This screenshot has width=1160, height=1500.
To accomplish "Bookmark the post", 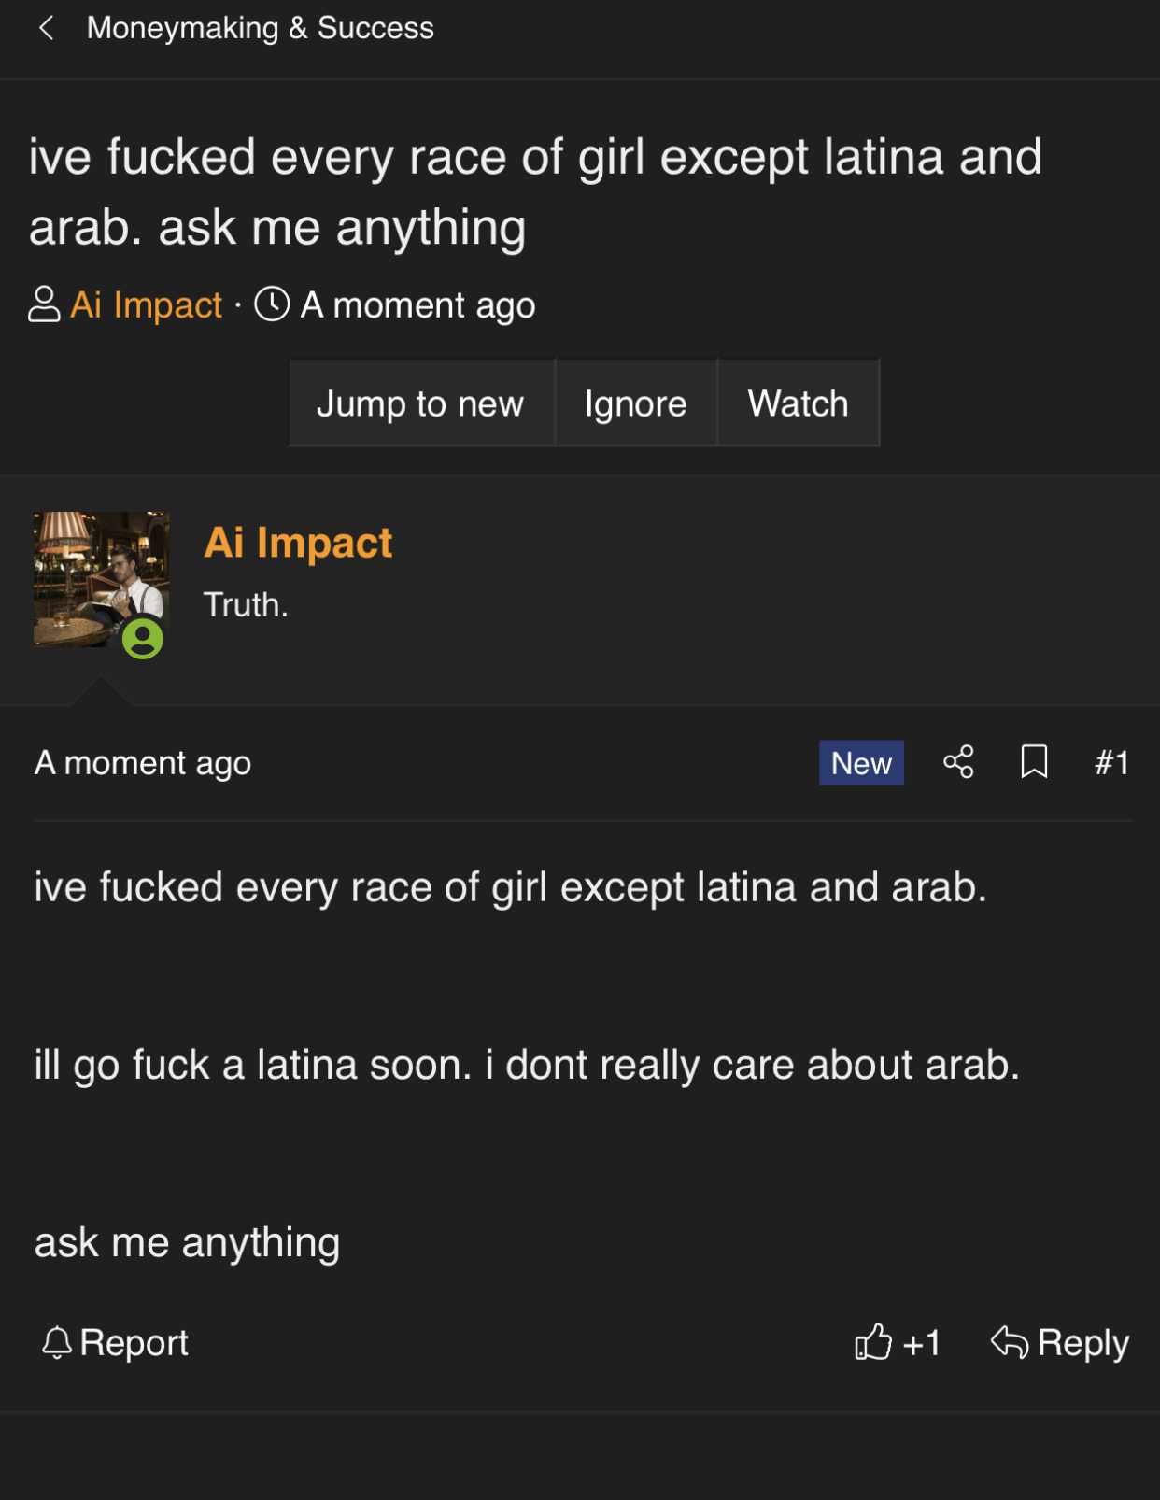I will [1034, 762].
